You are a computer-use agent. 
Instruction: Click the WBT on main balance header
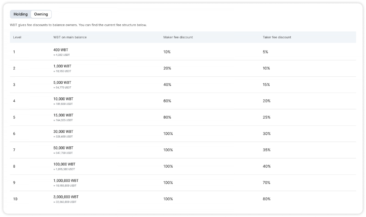tap(70, 37)
